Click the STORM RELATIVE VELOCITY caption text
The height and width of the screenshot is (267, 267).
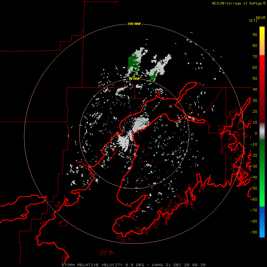[92, 265]
